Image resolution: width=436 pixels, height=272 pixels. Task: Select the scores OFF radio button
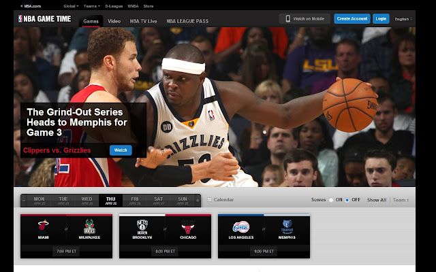pos(347,200)
